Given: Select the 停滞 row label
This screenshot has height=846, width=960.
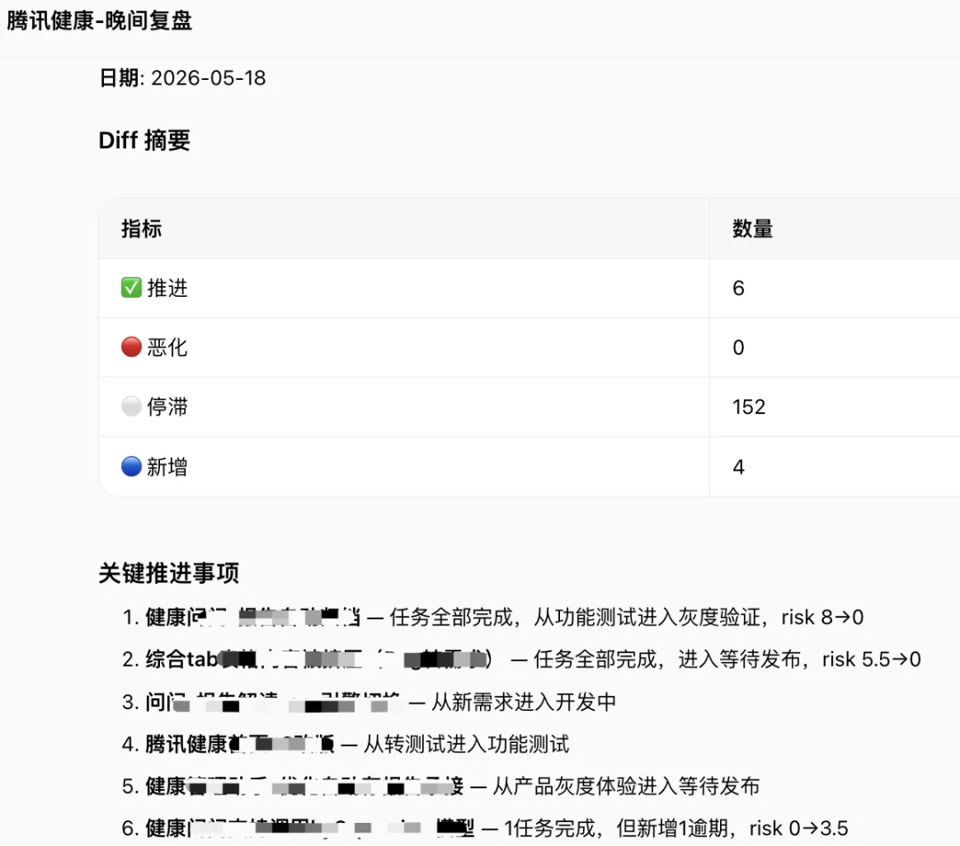Looking at the screenshot, I should tap(167, 406).
